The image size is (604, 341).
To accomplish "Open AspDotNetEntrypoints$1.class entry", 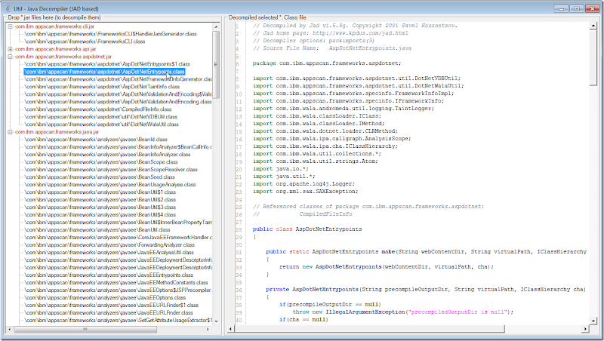I will click(x=107, y=64).
